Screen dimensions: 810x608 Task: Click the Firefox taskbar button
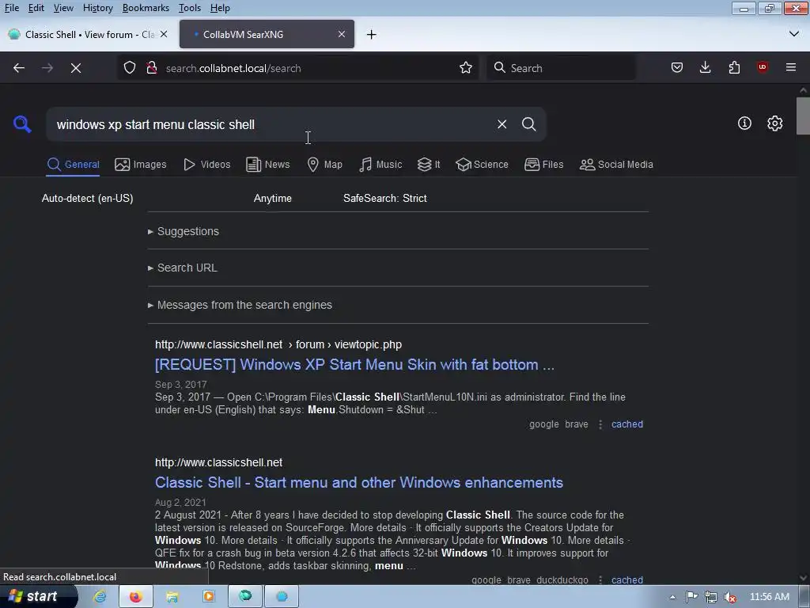[x=136, y=597]
